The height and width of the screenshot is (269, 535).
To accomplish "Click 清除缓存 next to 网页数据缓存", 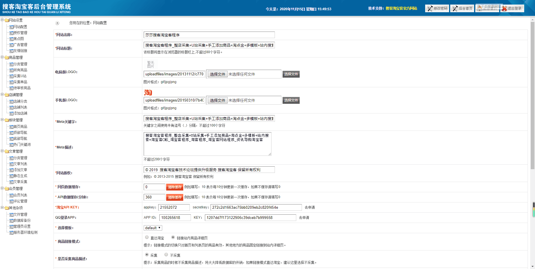I will pyautogui.click(x=175, y=187).
